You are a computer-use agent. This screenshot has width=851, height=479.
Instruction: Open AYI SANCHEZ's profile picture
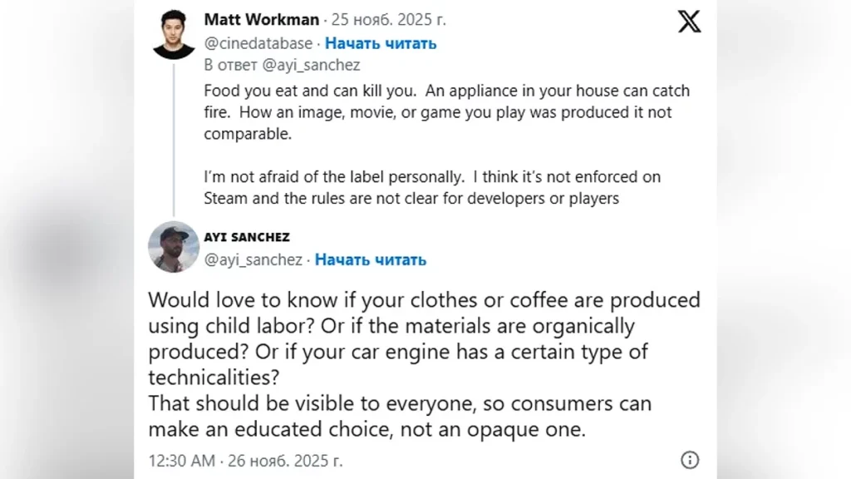pos(173,248)
